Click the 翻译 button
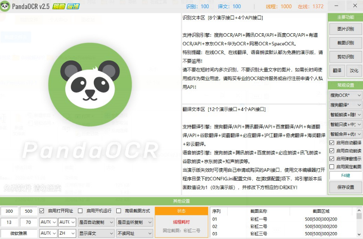Screen dimensions: 363x239 [337, 71]
